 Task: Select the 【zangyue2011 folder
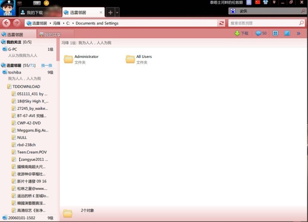(x=30, y=159)
